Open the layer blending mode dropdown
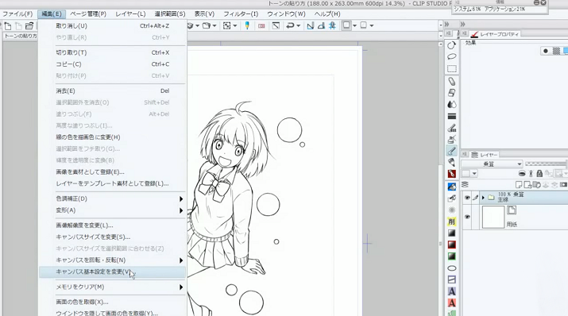 [x=492, y=164]
